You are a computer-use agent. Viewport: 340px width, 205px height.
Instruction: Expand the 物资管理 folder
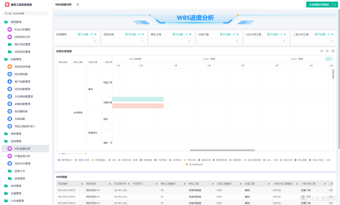14,186
